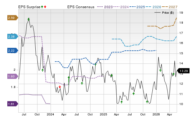Click the green surprise marker near April 2025 low

pos(122,102)
